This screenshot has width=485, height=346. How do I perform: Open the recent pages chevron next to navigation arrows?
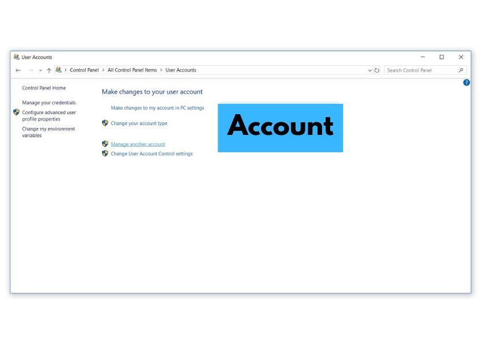[39, 70]
